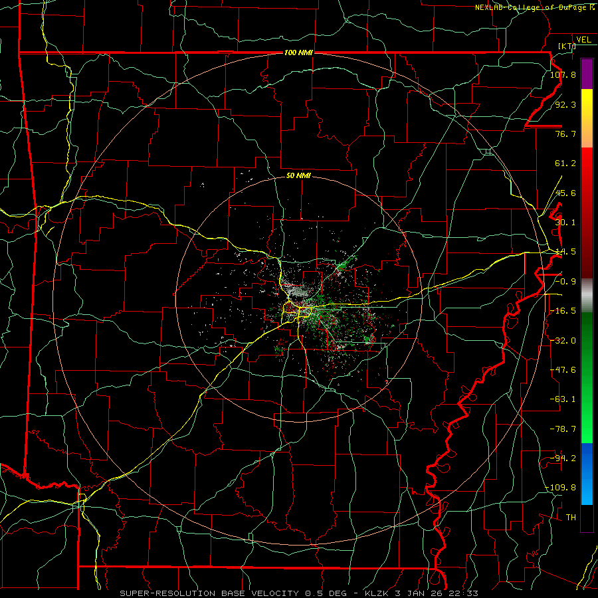Click the -47.6 velocity scale value
The image size is (598, 598).
563,370
